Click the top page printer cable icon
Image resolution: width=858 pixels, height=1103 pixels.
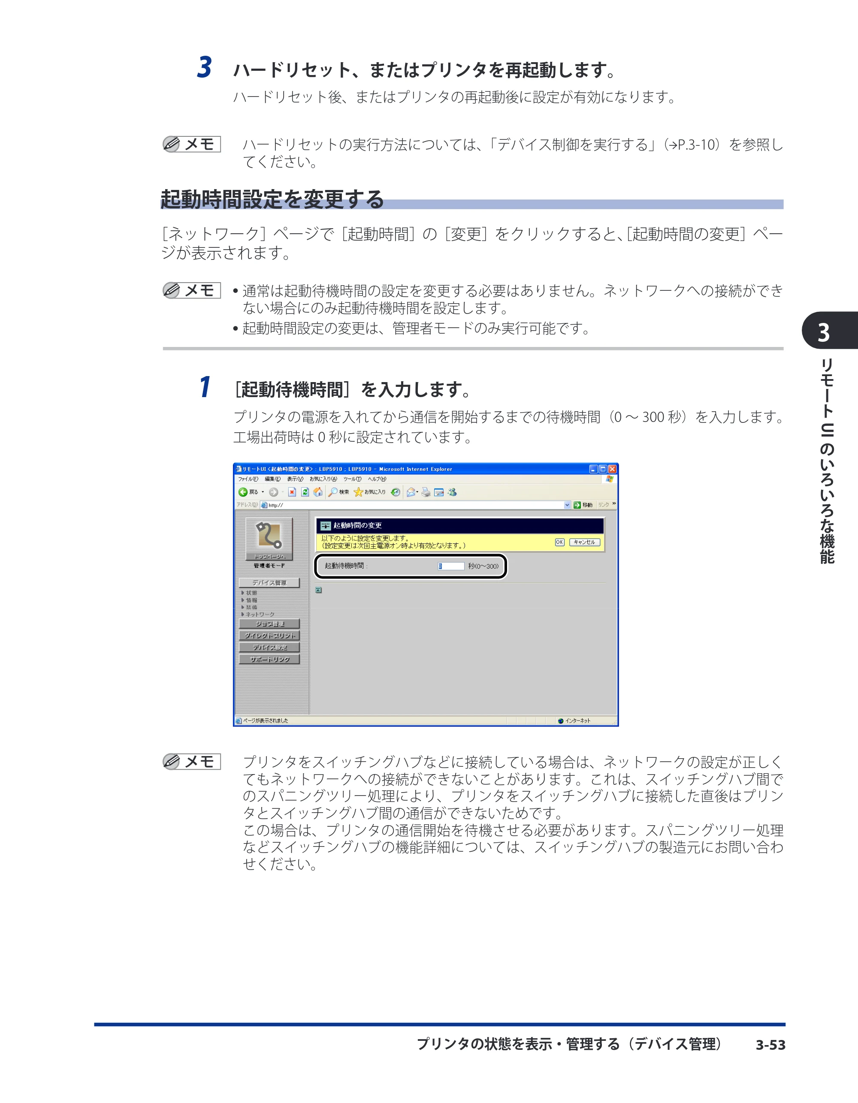269,538
